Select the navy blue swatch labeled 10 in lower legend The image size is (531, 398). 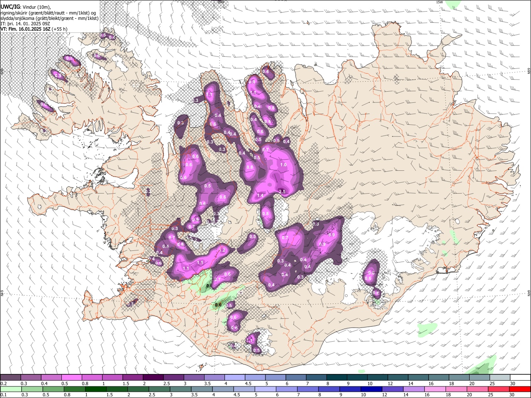click(x=371, y=389)
